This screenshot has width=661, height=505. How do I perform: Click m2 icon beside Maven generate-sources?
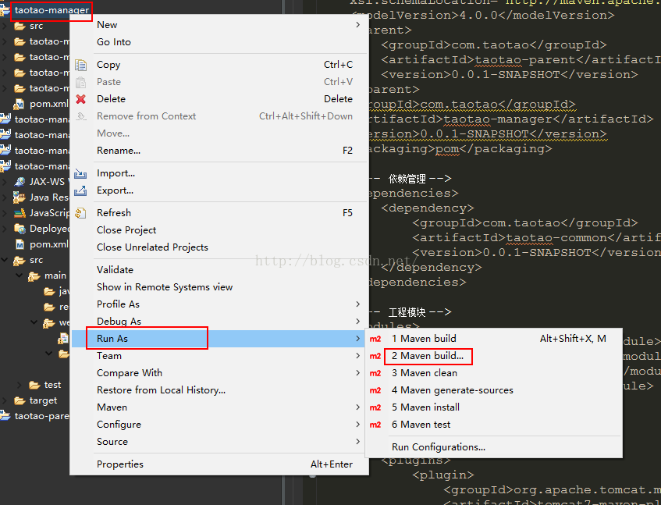coord(375,391)
